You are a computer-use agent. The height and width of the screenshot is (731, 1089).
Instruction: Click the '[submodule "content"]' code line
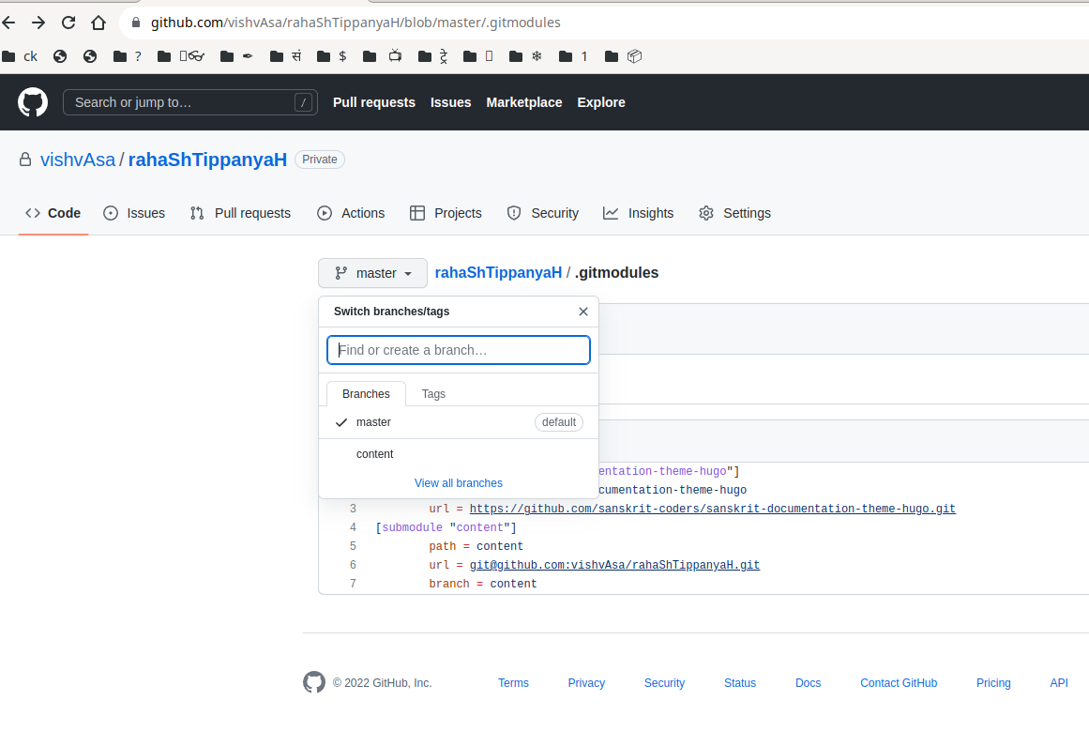point(446,527)
